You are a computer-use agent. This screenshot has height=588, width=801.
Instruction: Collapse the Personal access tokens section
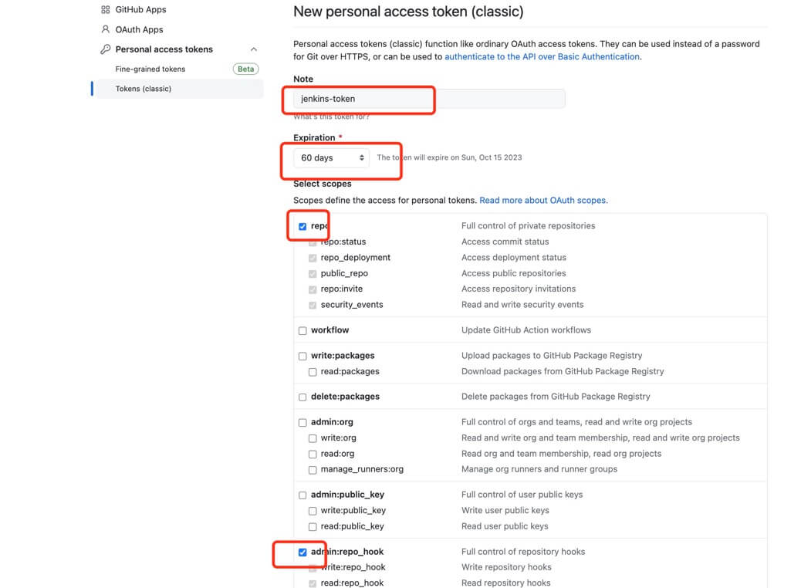254,49
